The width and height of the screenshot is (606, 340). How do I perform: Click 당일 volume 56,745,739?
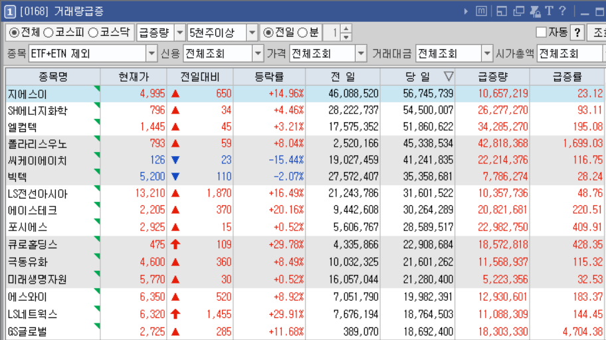[x=428, y=94]
